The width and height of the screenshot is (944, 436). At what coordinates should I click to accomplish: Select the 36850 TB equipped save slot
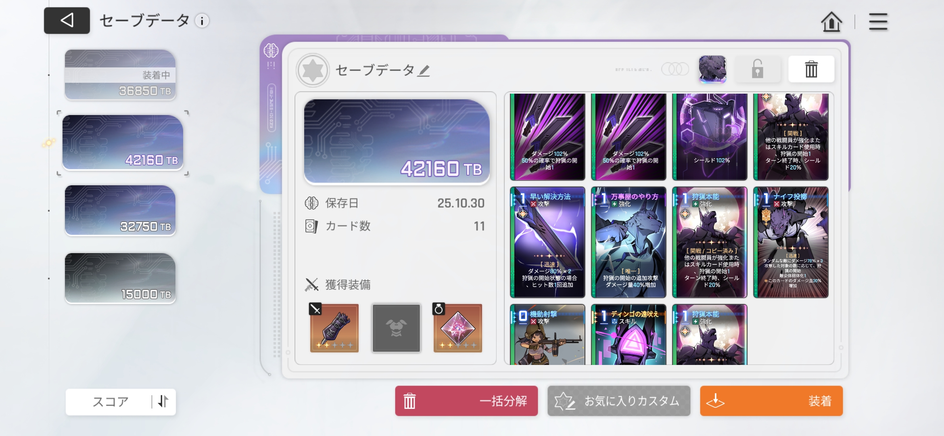tap(120, 75)
